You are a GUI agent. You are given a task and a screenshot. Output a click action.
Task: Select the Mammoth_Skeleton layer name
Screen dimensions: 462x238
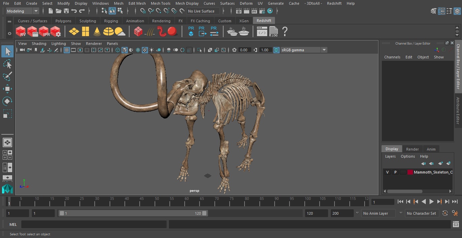pos(433,172)
